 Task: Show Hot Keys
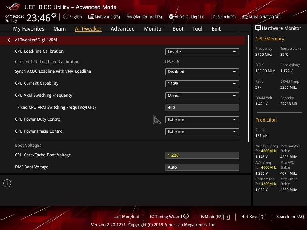tap(253, 217)
